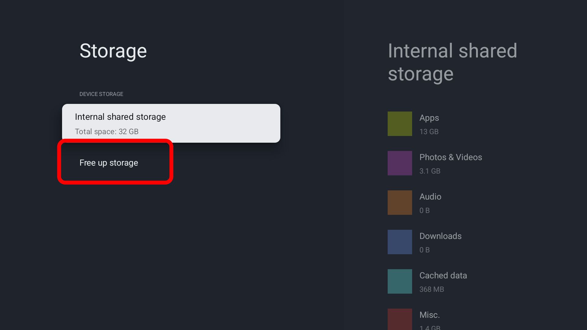Select the Apps label
587x330 pixels.
click(429, 118)
